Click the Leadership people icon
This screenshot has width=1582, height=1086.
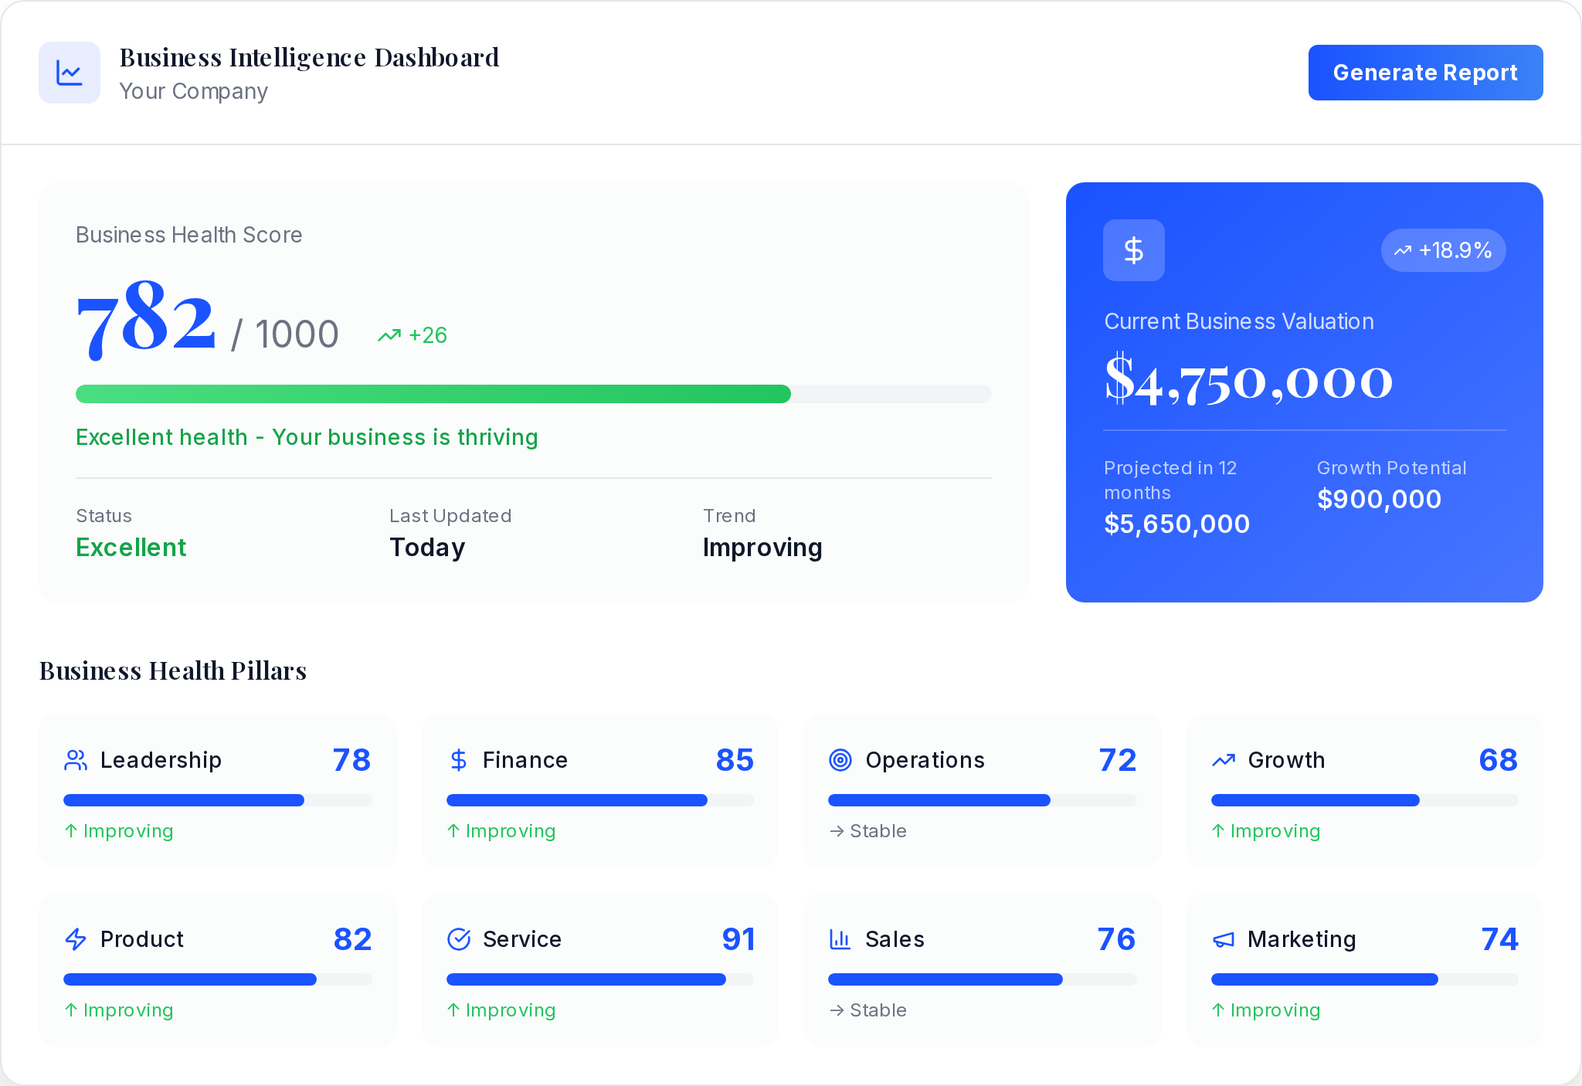(x=76, y=760)
